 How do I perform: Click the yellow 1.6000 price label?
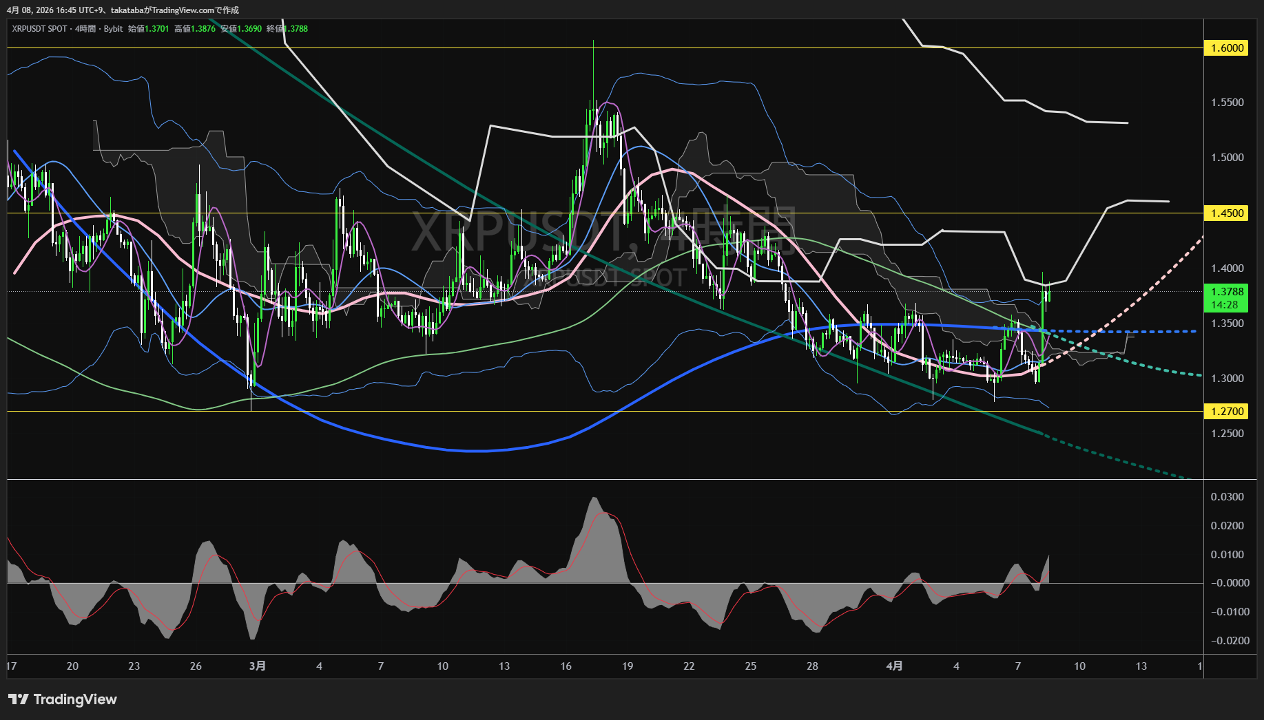click(1227, 47)
